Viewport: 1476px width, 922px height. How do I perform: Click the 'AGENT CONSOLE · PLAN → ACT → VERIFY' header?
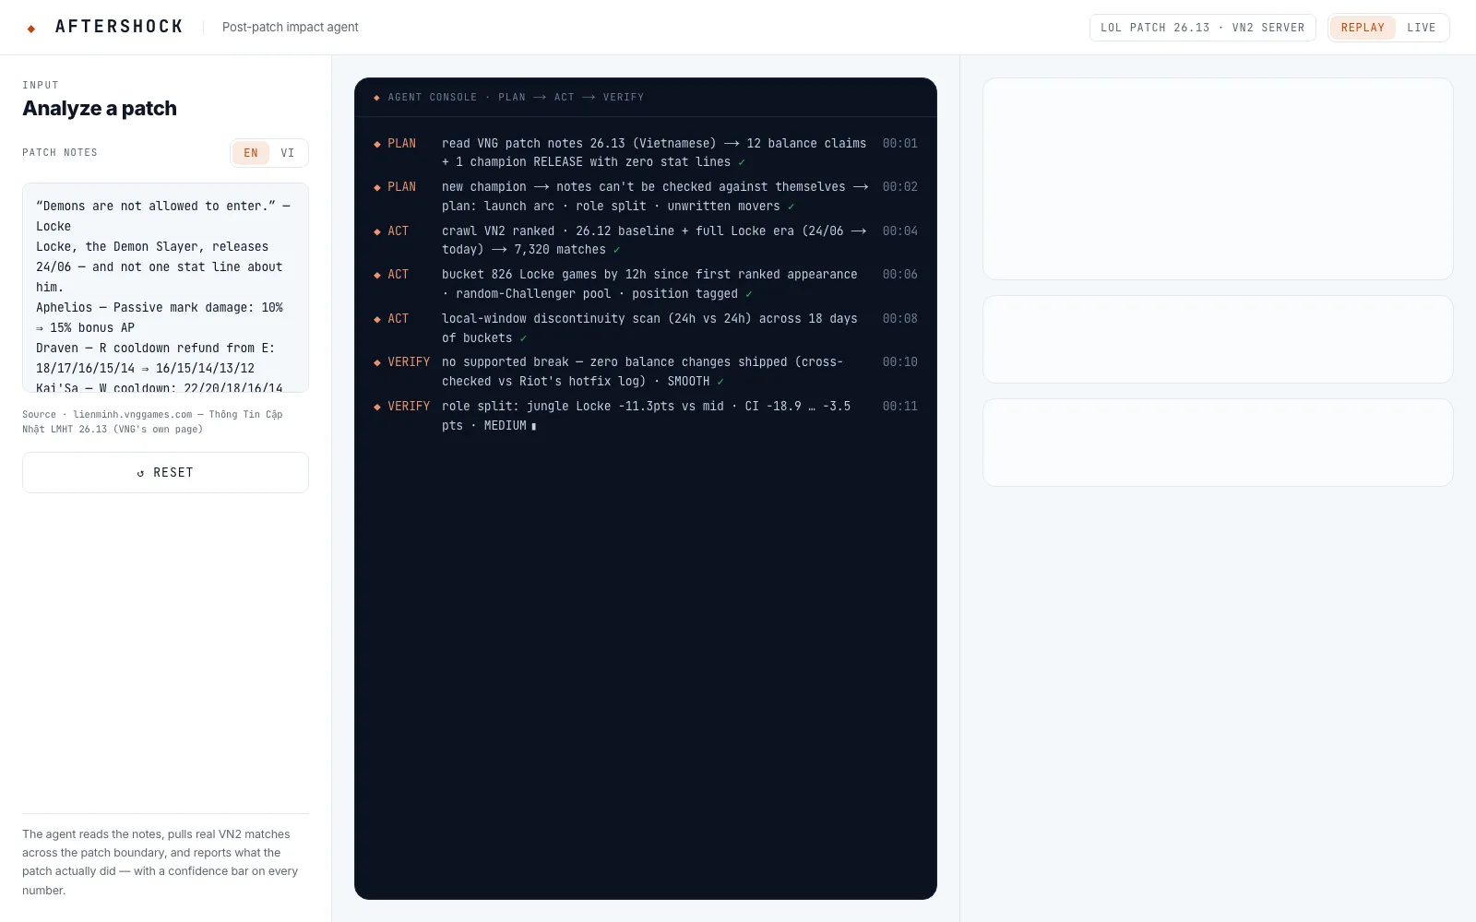[516, 98]
